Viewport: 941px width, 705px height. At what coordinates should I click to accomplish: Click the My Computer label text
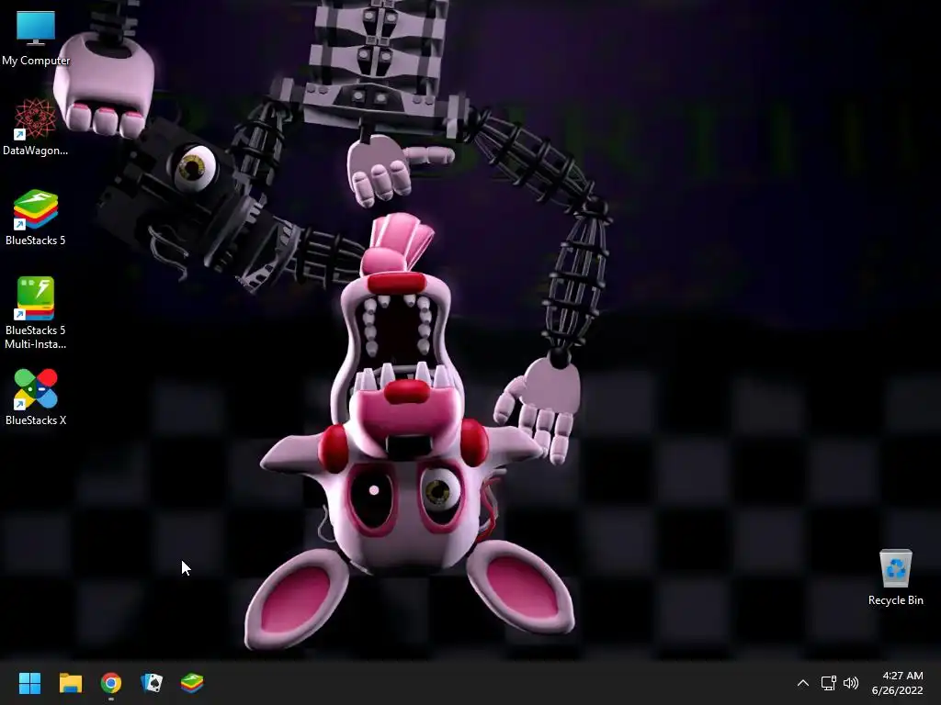pyautogui.click(x=36, y=61)
